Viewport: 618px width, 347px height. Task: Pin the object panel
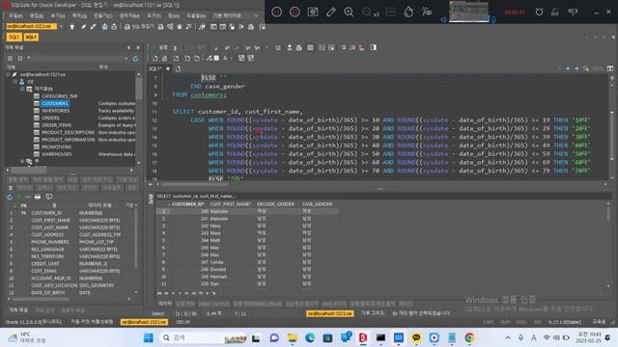pos(128,47)
